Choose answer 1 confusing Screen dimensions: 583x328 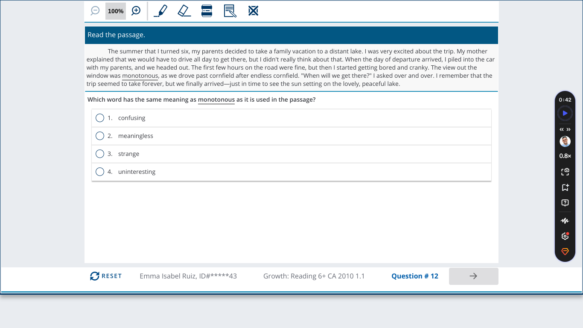point(291,118)
